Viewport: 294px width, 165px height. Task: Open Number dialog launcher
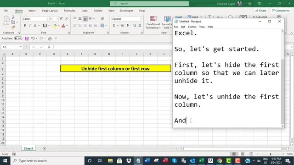pos(142,33)
